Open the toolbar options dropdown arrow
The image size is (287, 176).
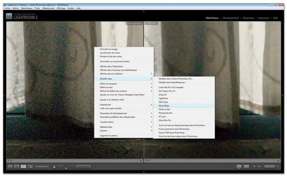coord(278,166)
